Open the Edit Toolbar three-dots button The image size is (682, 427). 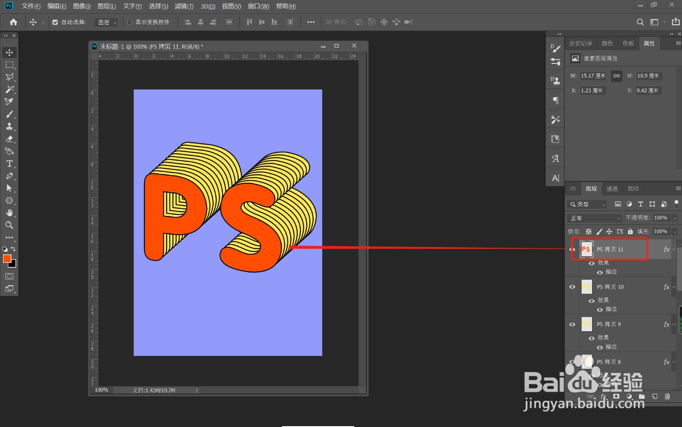click(9, 238)
